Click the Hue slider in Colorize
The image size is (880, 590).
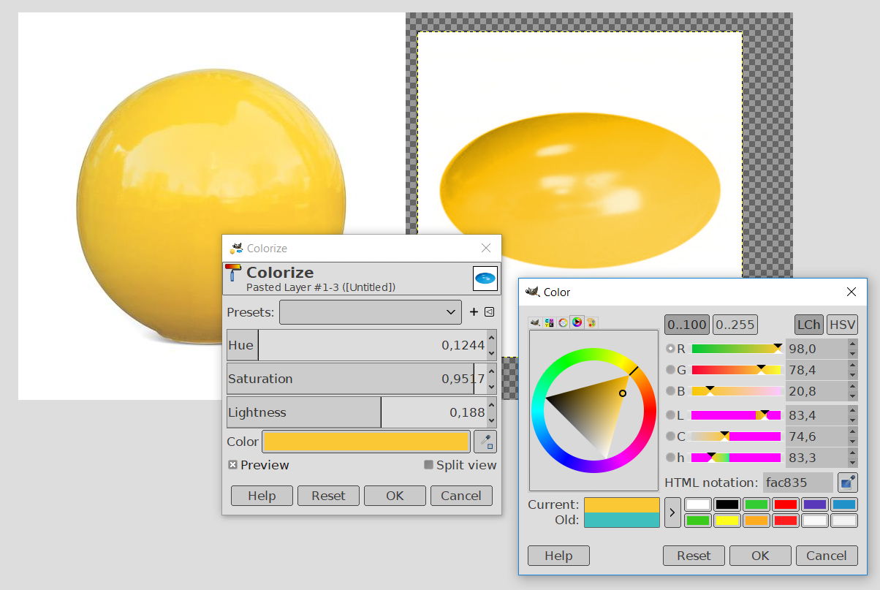tap(357, 345)
